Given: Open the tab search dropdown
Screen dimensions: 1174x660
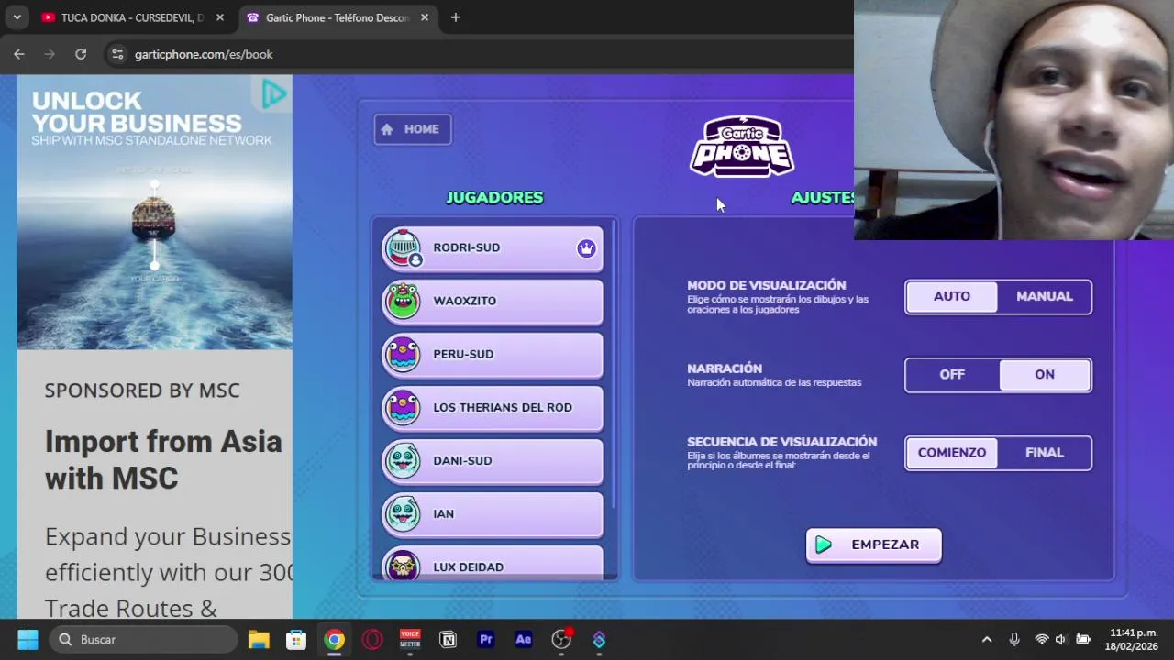Looking at the screenshot, I should [17, 17].
